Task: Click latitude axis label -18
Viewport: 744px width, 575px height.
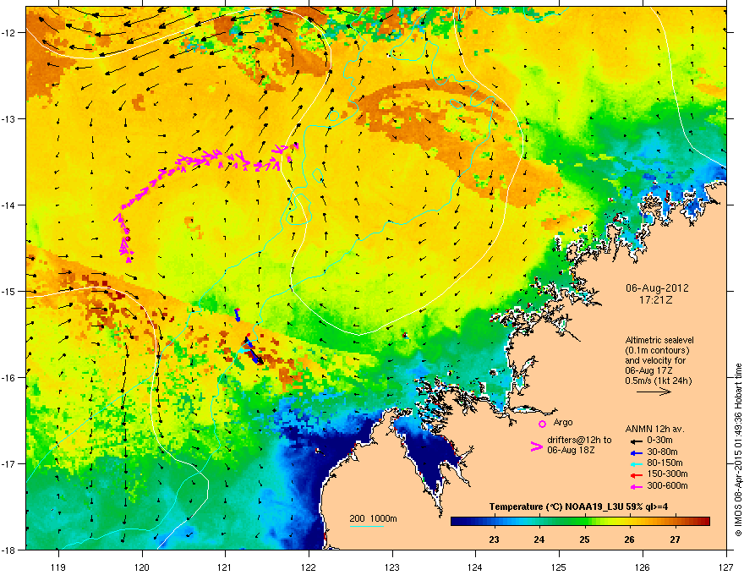Action: pyautogui.click(x=9, y=550)
